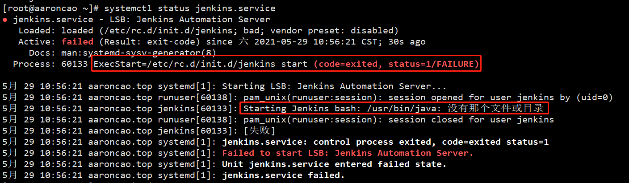Screen dimensions: 629x183
Task: Click red Failed to start LSB message
Action: coord(348,153)
